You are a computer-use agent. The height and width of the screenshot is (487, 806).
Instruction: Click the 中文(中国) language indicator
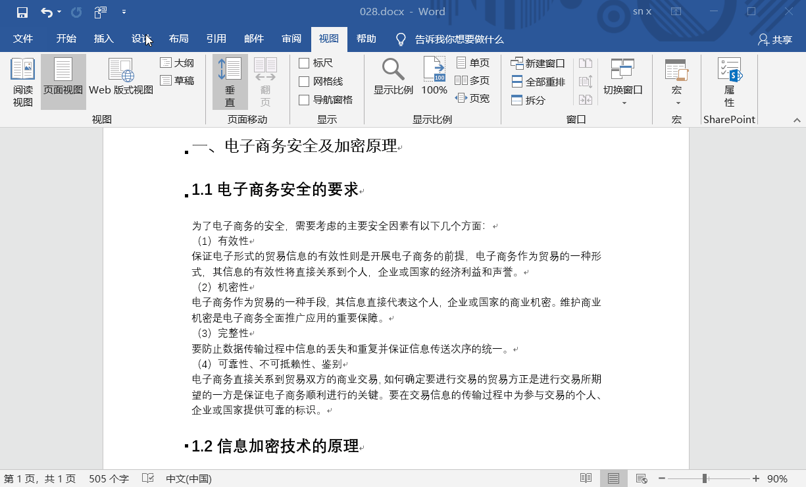(189, 479)
